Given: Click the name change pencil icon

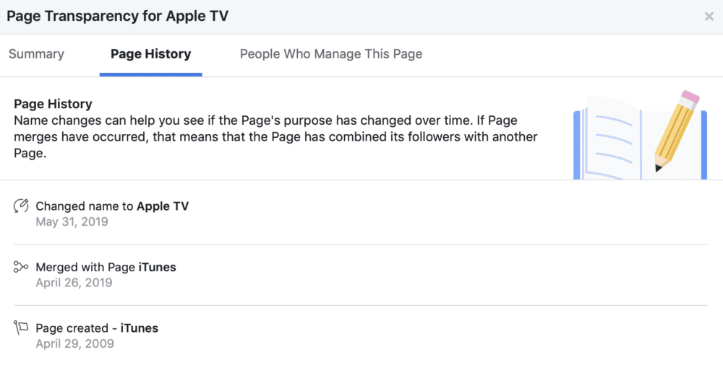Looking at the screenshot, I should pyautogui.click(x=21, y=206).
